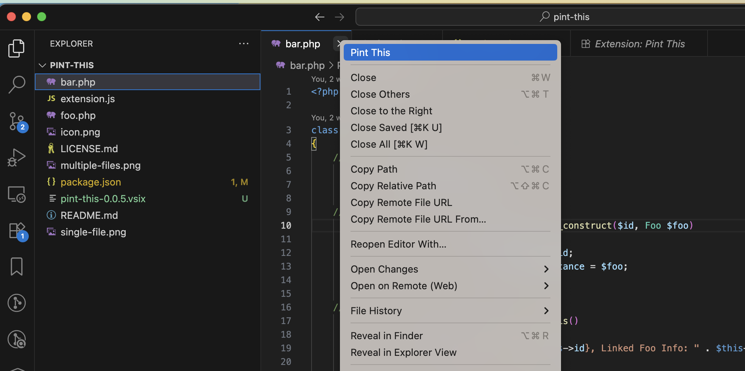Click the extension icon on Pint This tab

(586, 44)
